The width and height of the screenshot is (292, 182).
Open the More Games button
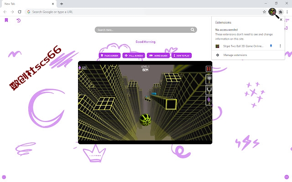(x=158, y=56)
